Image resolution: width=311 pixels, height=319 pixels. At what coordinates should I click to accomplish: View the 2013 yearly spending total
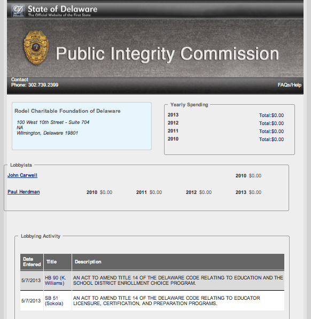[x=271, y=115]
